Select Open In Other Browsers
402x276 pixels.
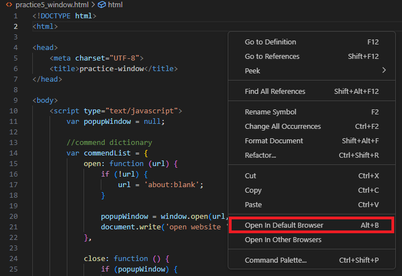311,240
